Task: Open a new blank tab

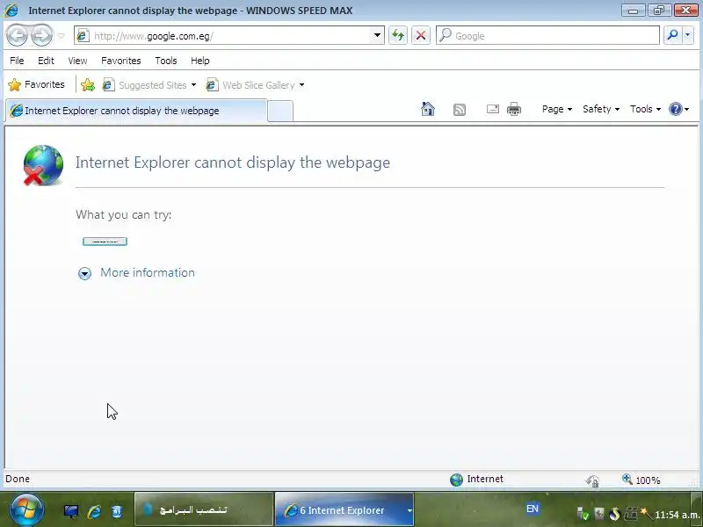Action: click(x=280, y=112)
